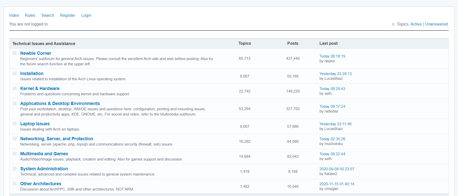
Task: View Unanswered topics
Action: pos(436,24)
